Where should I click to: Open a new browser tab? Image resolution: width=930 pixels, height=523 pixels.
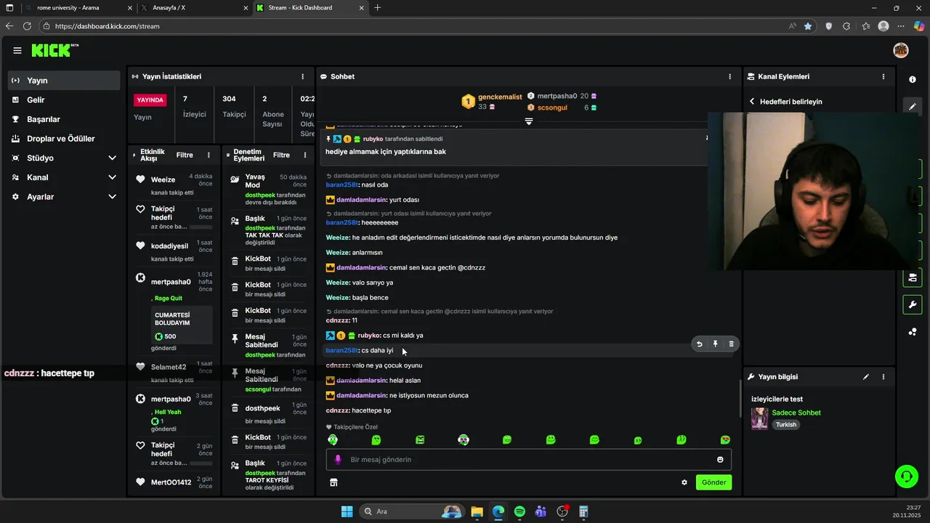377,7
